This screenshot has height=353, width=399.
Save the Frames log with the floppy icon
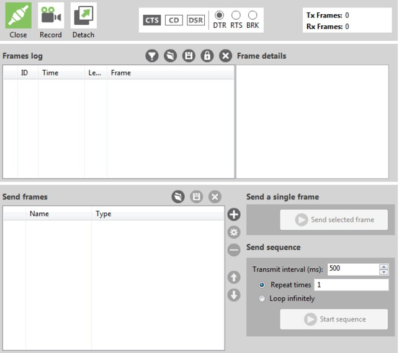189,56
